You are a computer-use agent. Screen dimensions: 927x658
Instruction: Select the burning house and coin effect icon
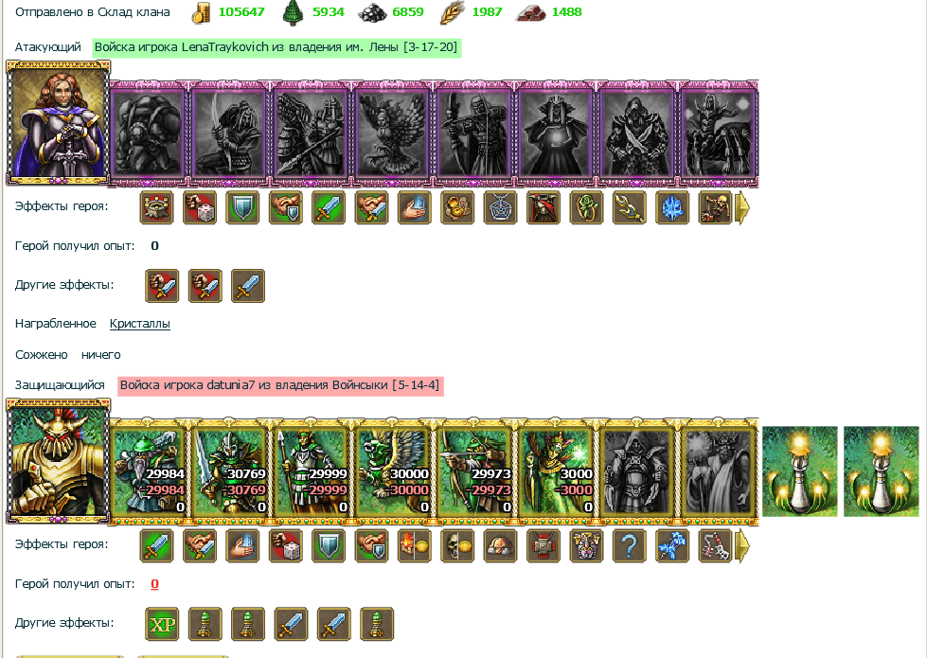[x=415, y=546]
